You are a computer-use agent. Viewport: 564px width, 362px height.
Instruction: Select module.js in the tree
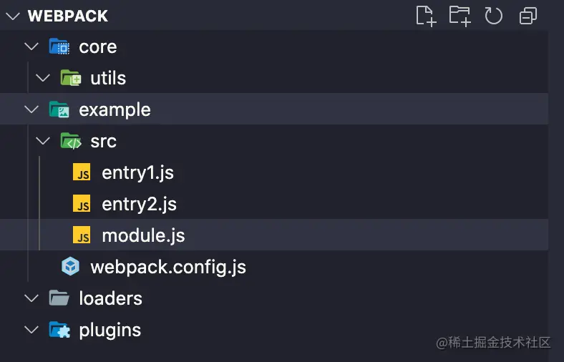[x=143, y=235]
